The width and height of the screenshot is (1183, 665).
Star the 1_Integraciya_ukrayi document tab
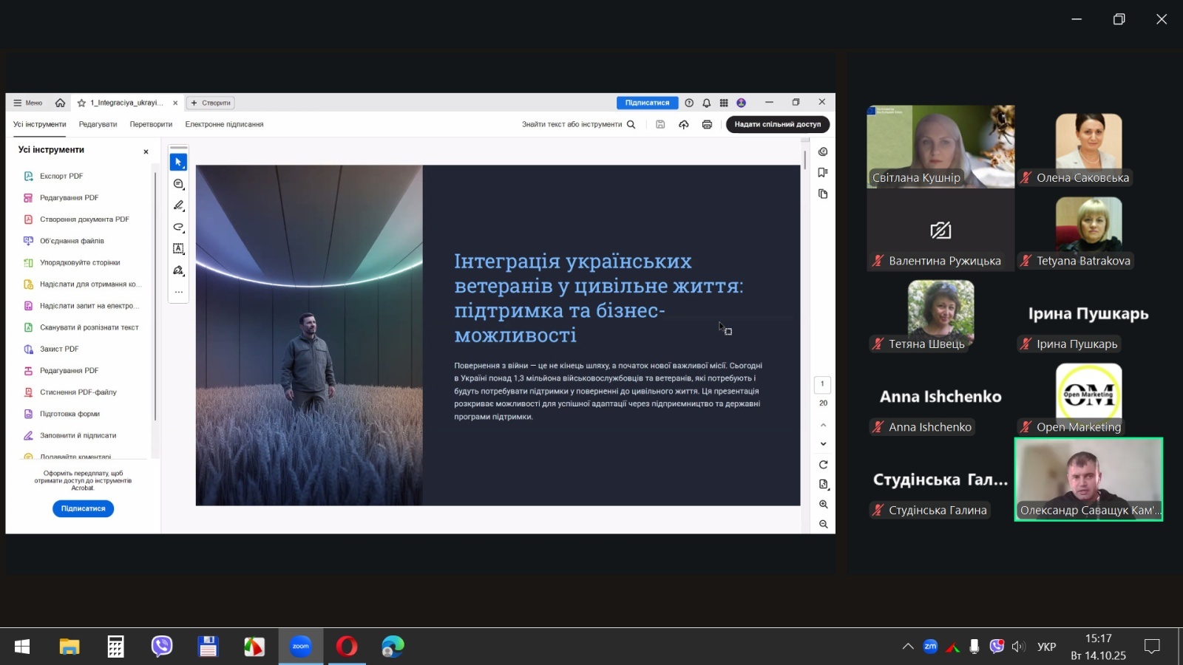(x=82, y=103)
